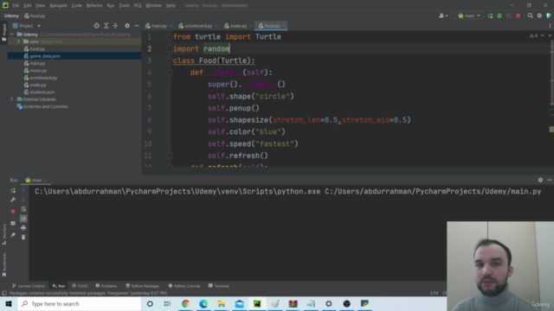Screen dimensions: 554x311
Task: Open Task View from the taskbar
Action: click(167, 303)
